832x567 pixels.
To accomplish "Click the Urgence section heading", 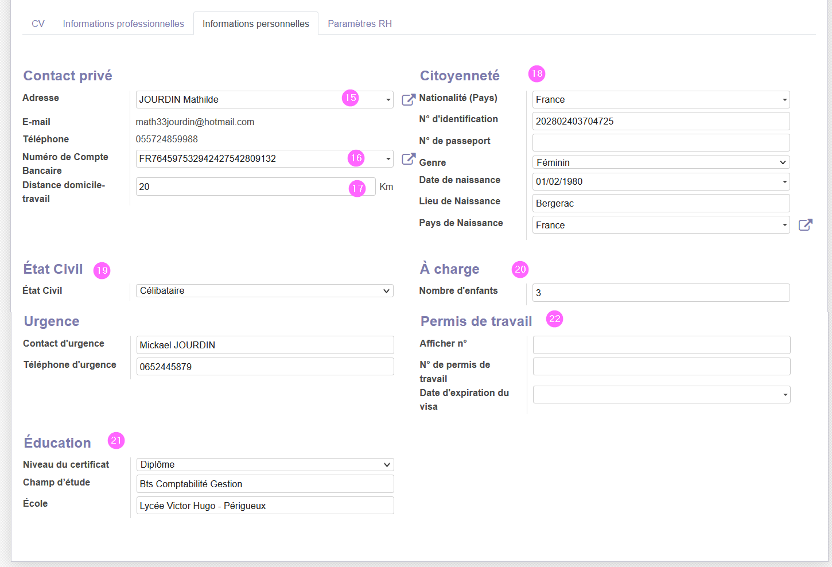I will [x=52, y=321].
